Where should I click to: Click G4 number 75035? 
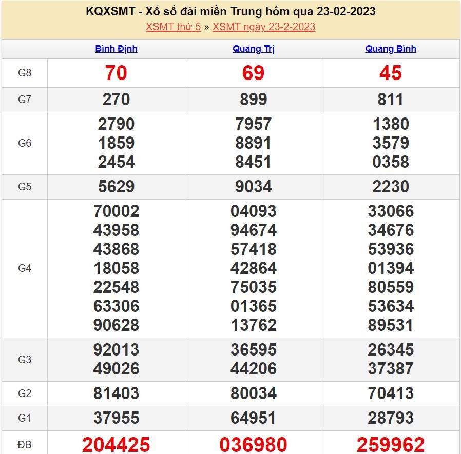(x=254, y=287)
